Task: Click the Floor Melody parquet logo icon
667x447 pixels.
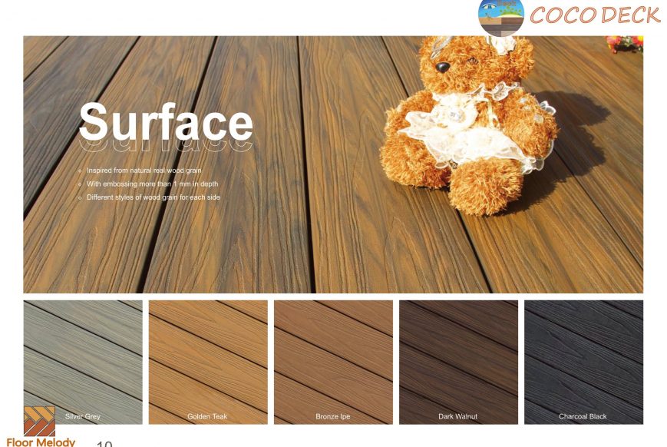Action: tap(39, 421)
